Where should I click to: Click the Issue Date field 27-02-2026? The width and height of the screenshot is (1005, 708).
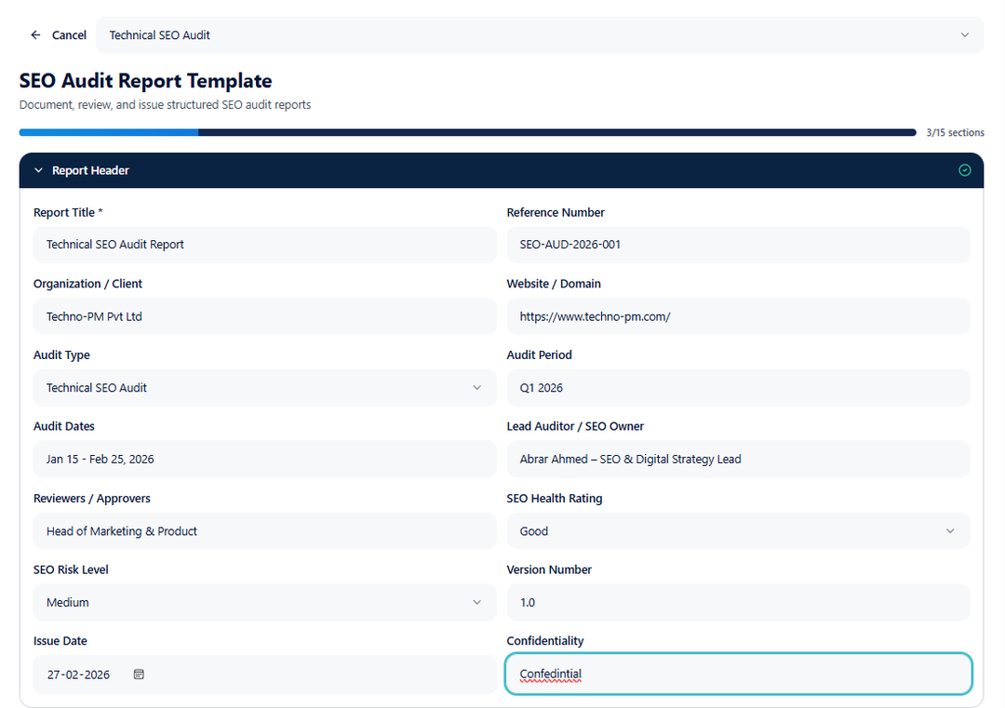(264, 675)
